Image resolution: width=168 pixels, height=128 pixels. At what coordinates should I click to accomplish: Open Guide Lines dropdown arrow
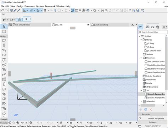click(x=28, y=10)
